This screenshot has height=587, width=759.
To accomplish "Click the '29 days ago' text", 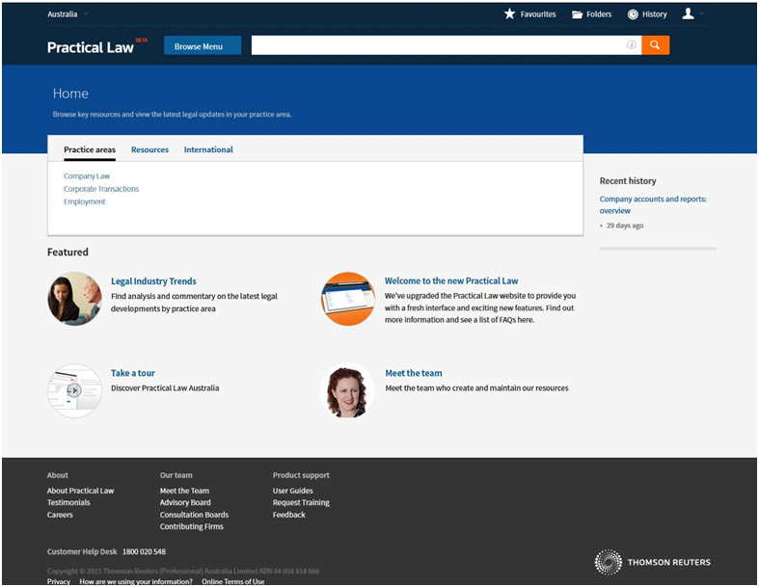I will point(625,226).
